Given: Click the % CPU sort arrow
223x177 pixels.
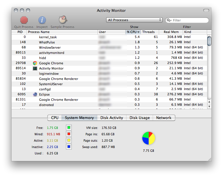Looking at the screenshot, I should click(x=138, y=32).
